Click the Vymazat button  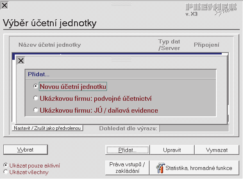tap(217, 150)
